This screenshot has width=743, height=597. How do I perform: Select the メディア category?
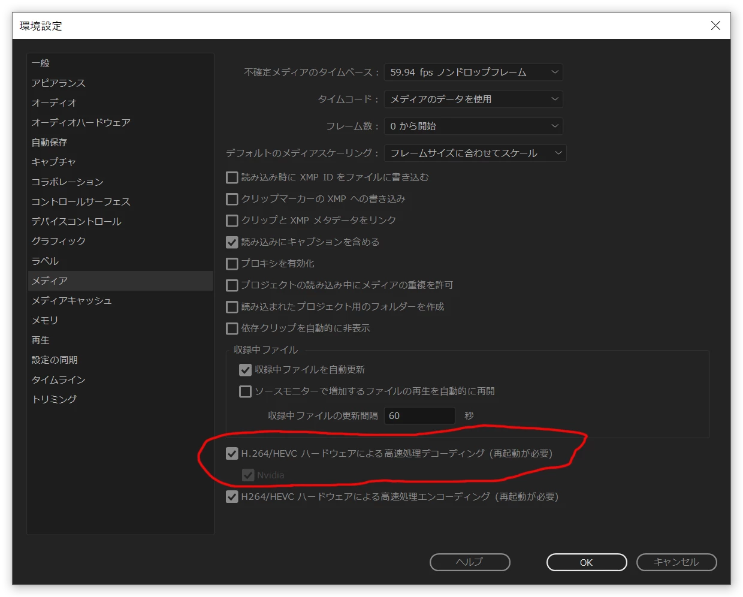(120, 281)
